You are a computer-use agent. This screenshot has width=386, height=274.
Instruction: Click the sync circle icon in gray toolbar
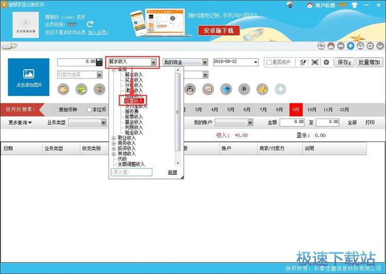point(321,46)
